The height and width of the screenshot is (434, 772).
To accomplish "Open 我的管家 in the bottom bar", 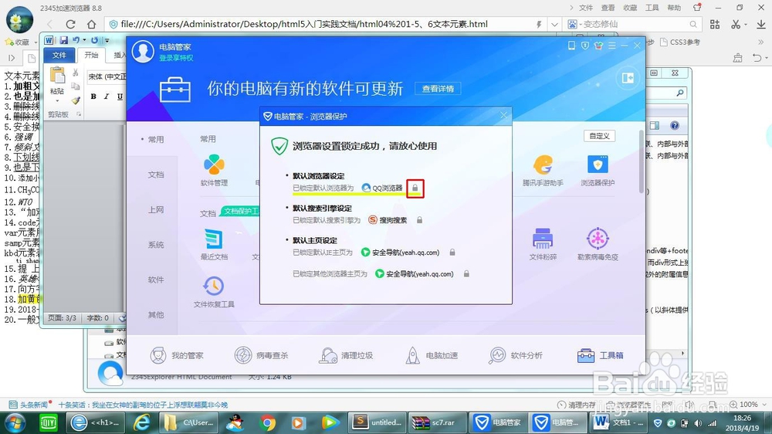I will (x=176, y=355).
